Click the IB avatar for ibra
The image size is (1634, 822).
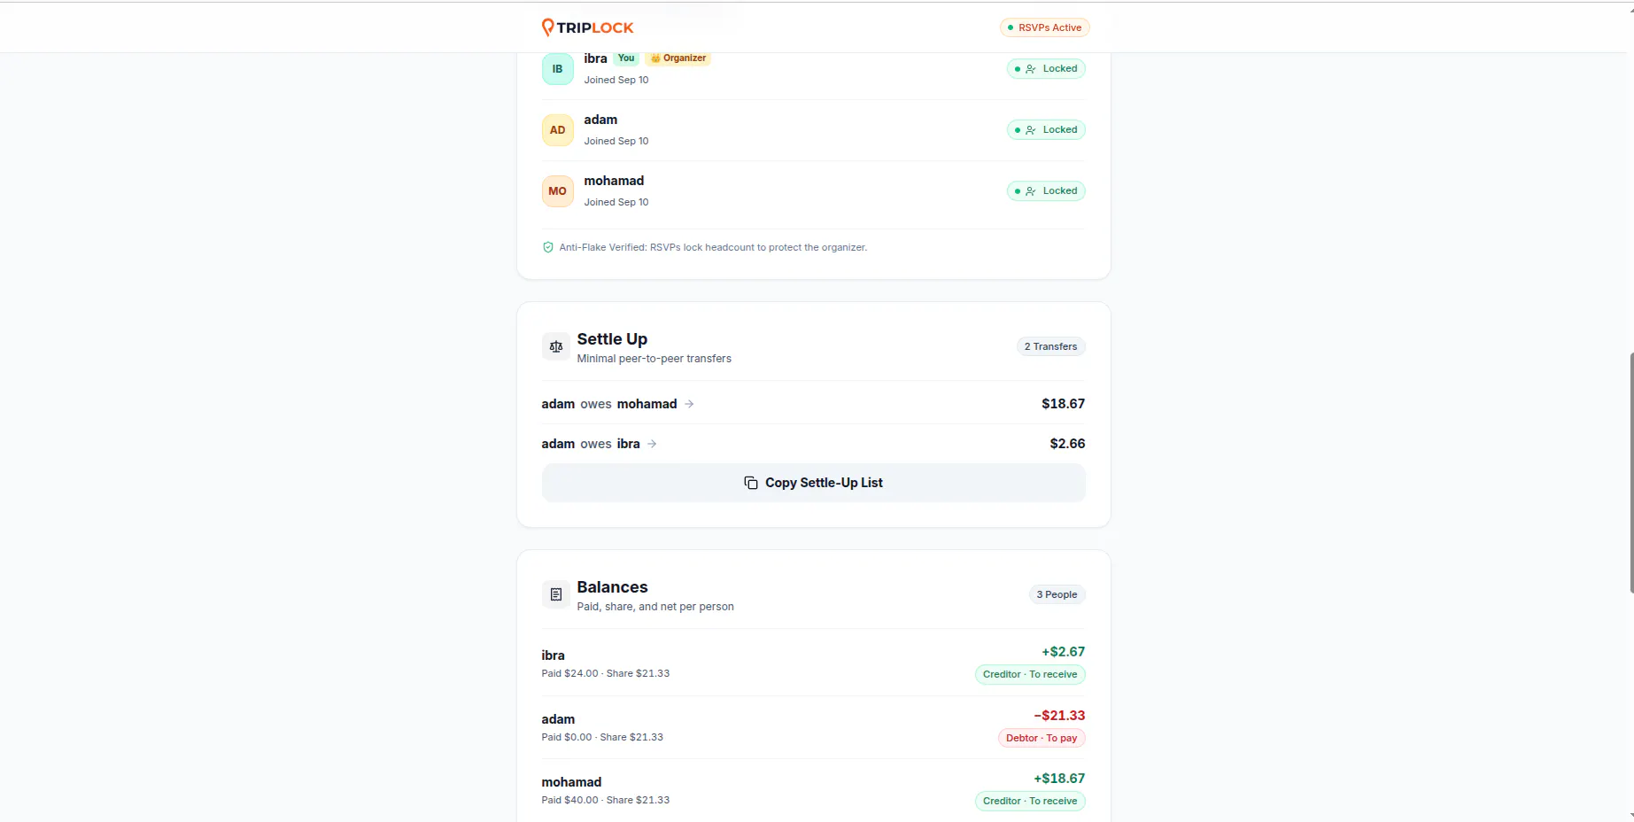pyautogui.click(x=557, y=69)
